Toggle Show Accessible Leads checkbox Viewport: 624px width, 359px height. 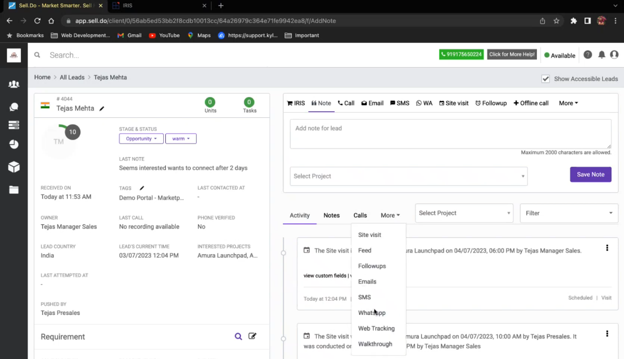pos(546,79)
